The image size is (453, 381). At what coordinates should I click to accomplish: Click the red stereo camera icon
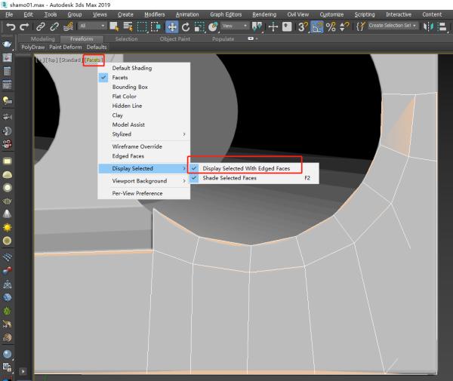point(8,144)
